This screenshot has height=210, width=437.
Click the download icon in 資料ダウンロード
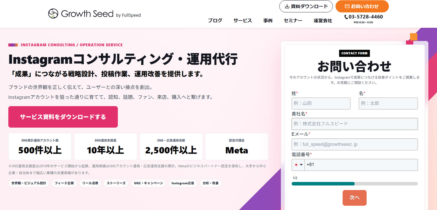tap(287, 6)
